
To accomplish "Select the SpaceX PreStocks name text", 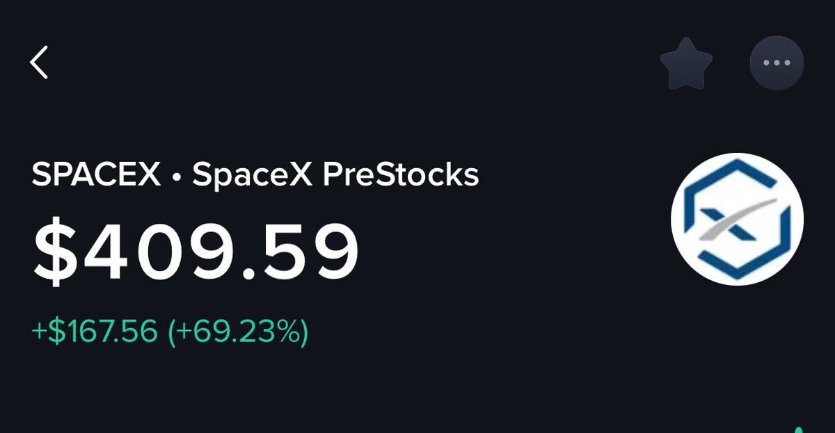I will pos(335,176).
